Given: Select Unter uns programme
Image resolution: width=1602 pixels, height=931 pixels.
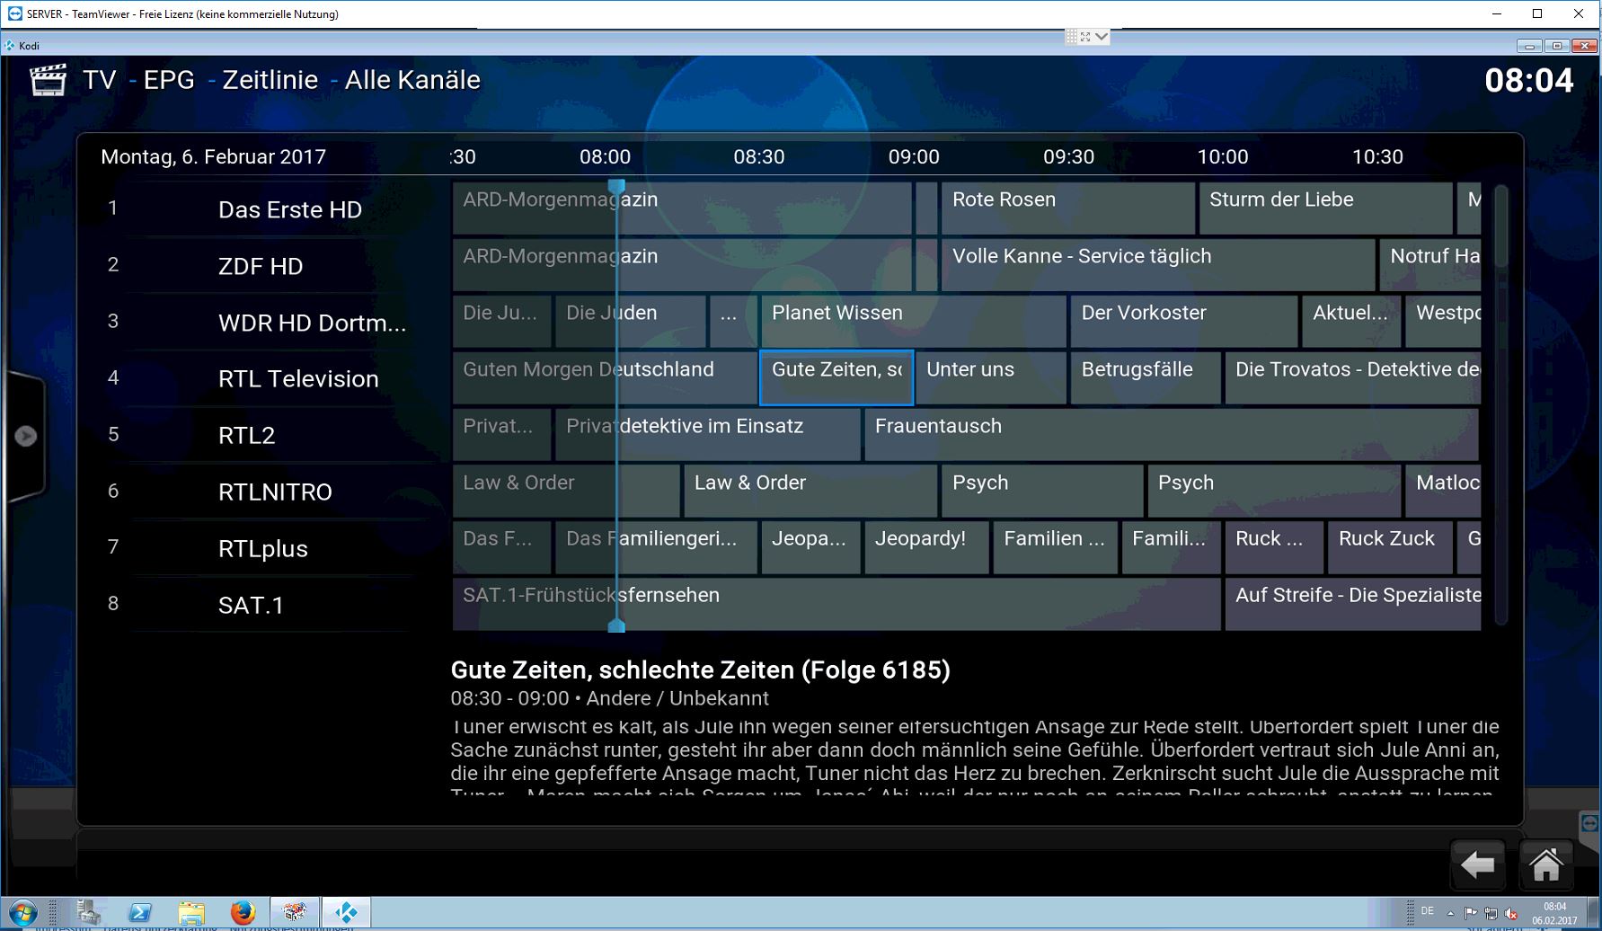Looking at the screenshot, I should [990, 377].
